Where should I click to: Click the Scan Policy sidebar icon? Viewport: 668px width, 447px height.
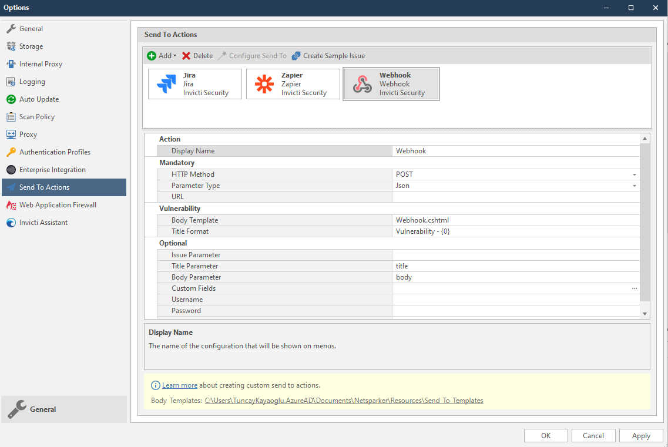(x=10, y=116)
